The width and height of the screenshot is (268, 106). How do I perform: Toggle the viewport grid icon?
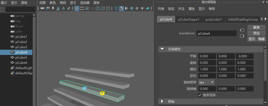77,8
